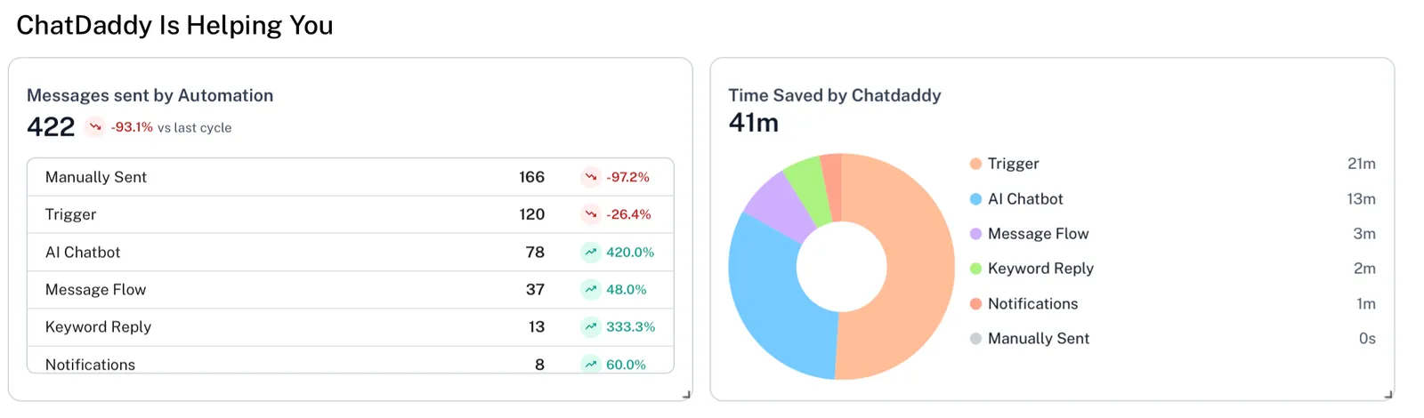Click the Keyword Reply green legend dot
The height and width of the screenshot is (418, 1424).
pos(975,269)
